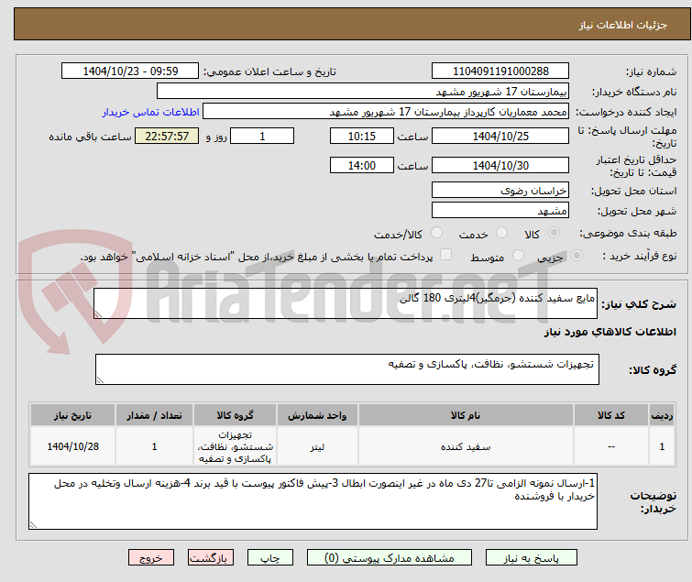
Task: Click the ردیف column header
Action: 662,415
